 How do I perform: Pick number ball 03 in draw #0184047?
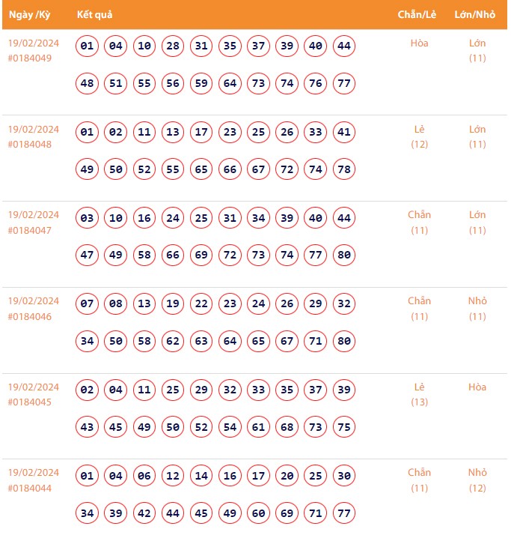pyautogui.click(x=88, y=218)
